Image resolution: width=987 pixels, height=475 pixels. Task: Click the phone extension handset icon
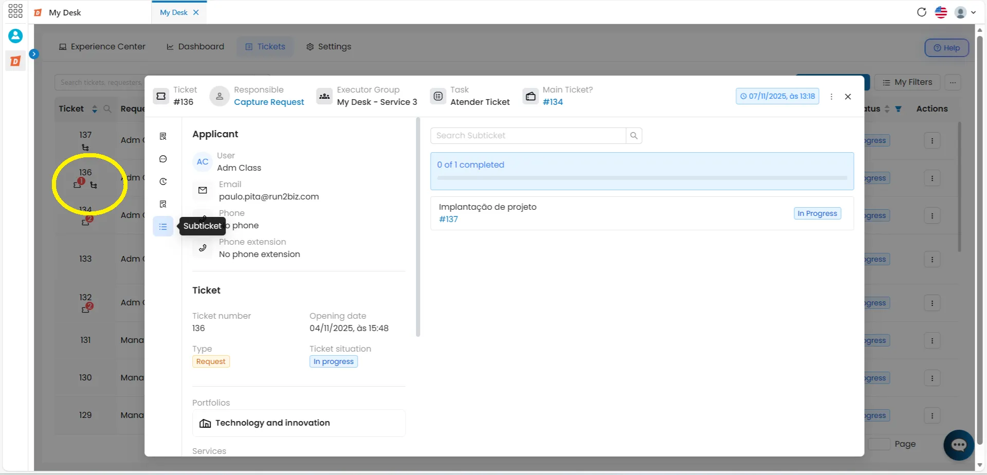coord(203,248)
